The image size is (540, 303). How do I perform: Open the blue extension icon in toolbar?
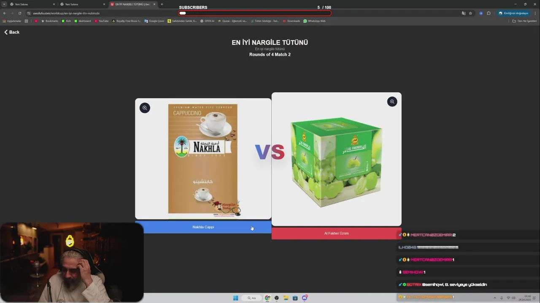coord(481,13)
